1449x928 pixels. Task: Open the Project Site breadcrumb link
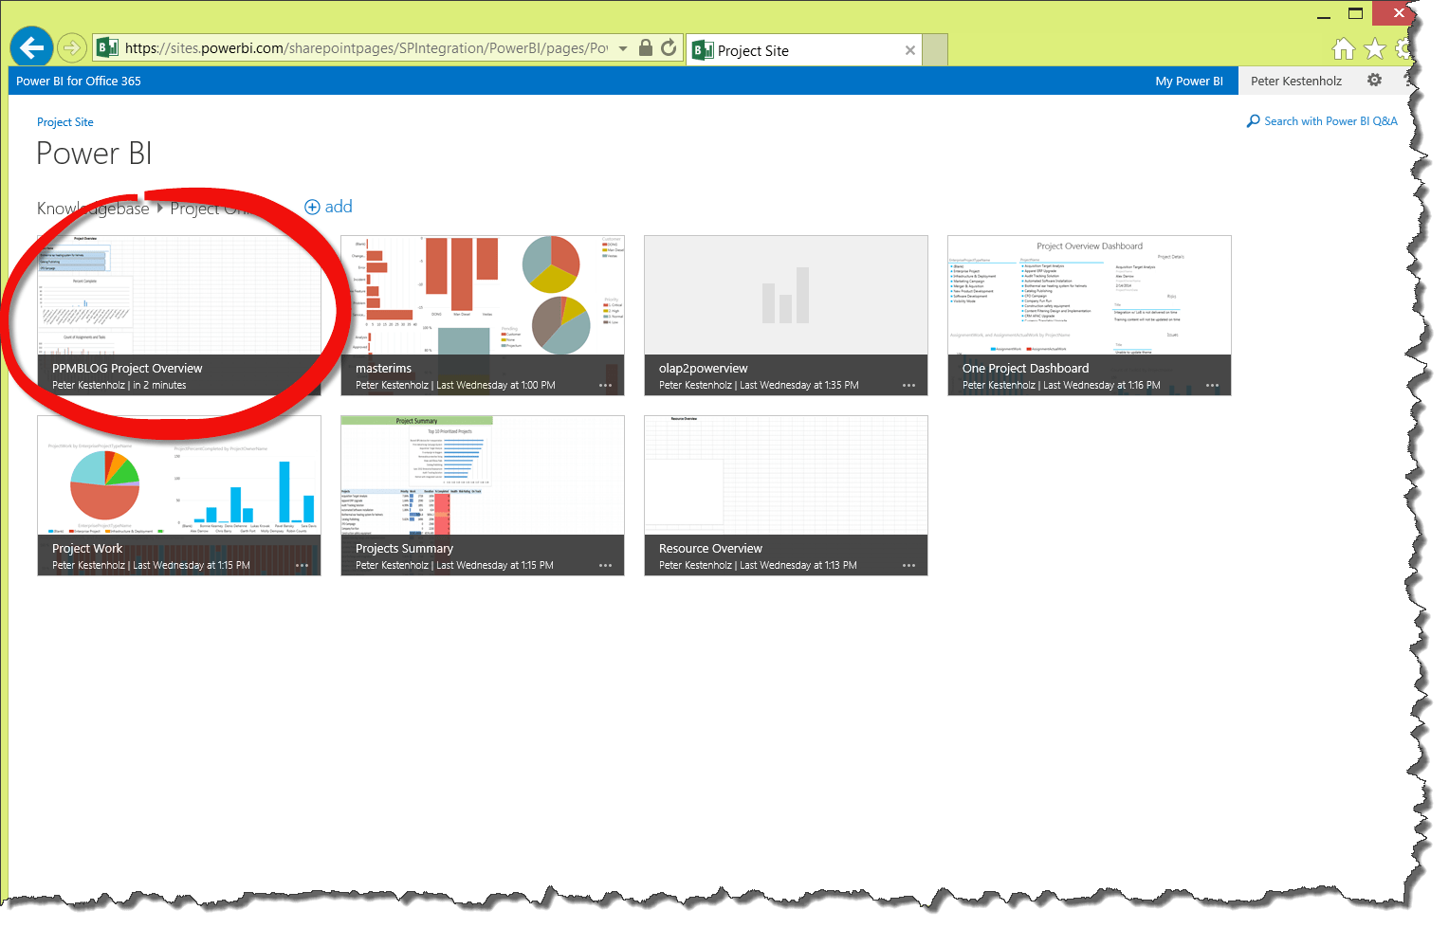click(65, 122)
